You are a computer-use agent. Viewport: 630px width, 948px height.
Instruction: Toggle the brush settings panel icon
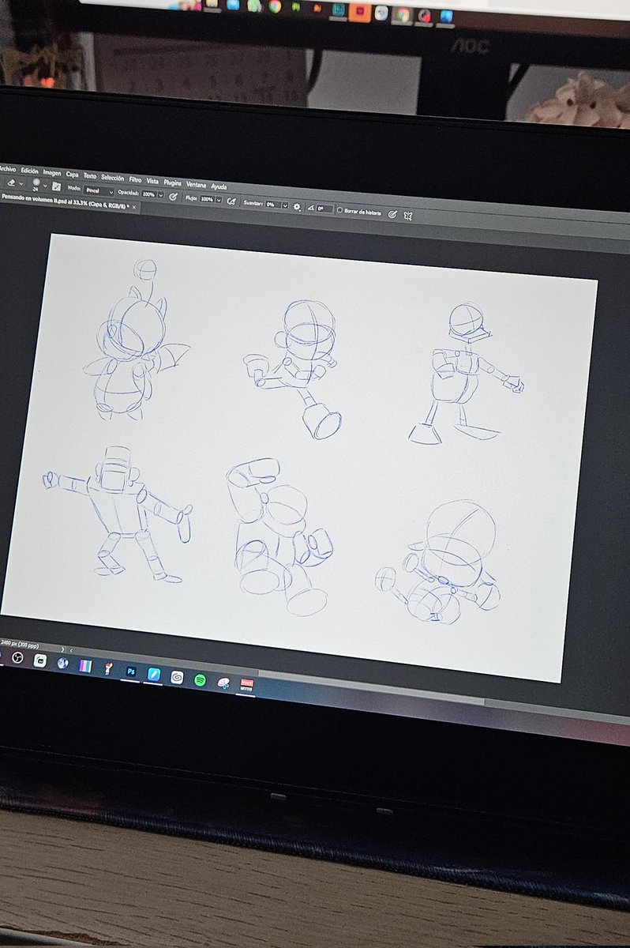(57, 186)
